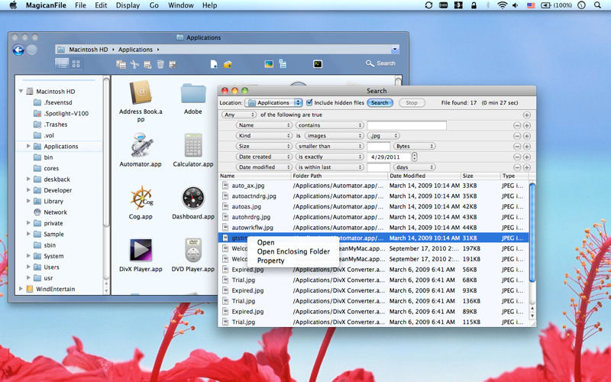The image size is (611, 382).
Task: Select Dashboard.app icon
Action: tap(193, 198)
